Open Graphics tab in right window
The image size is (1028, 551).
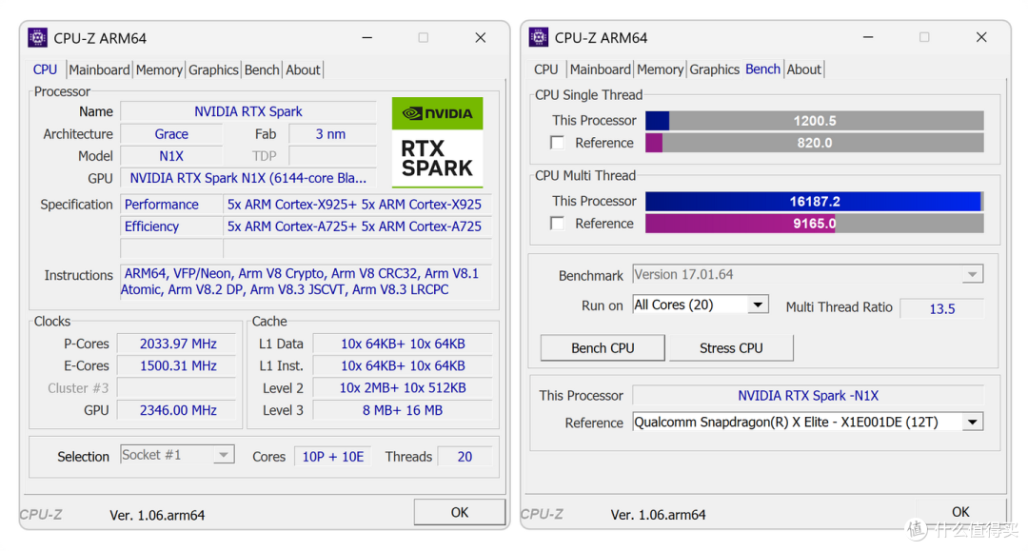click(714, 69)
